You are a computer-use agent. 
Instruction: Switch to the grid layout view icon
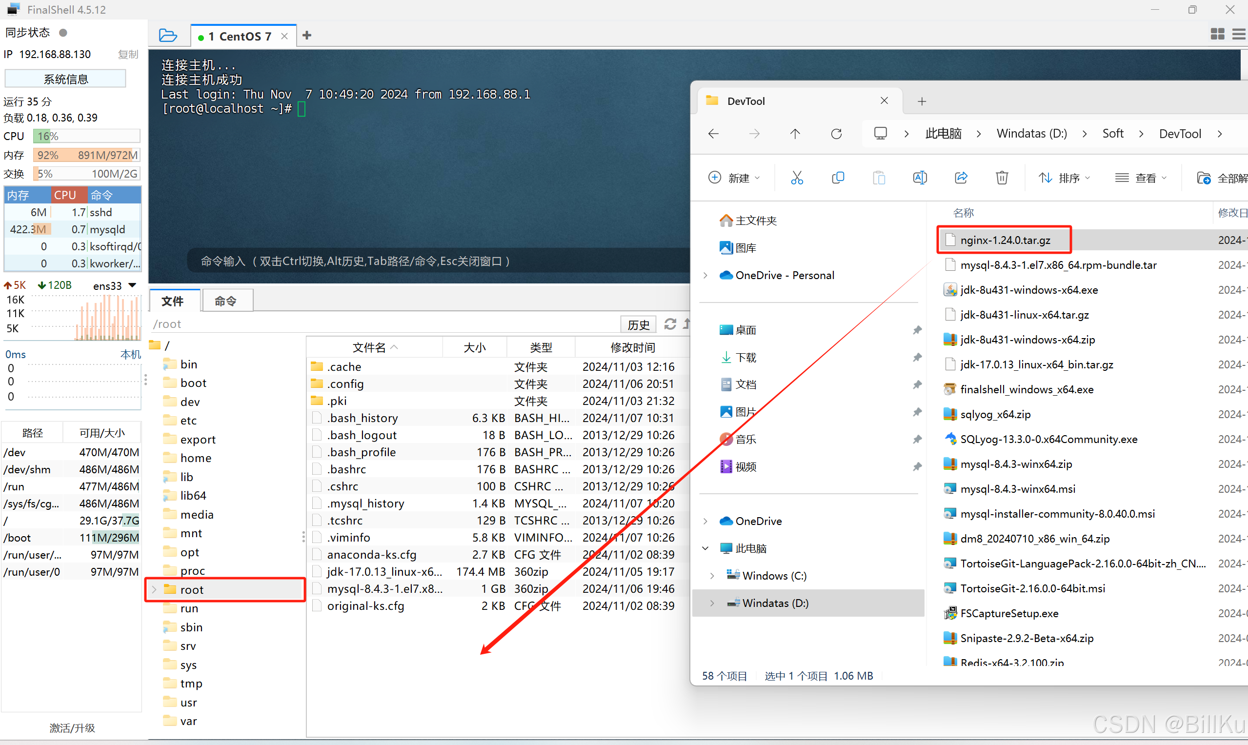coord(1217,34)
